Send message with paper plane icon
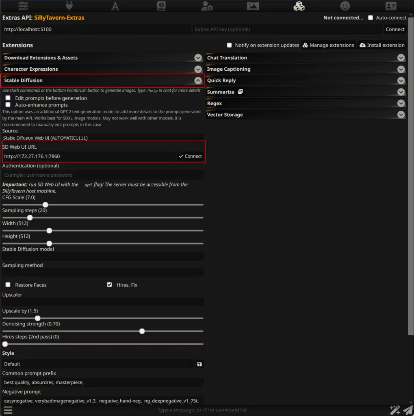Image resolution: width=414 pixels, height=416 pixels. coord(407,410)
